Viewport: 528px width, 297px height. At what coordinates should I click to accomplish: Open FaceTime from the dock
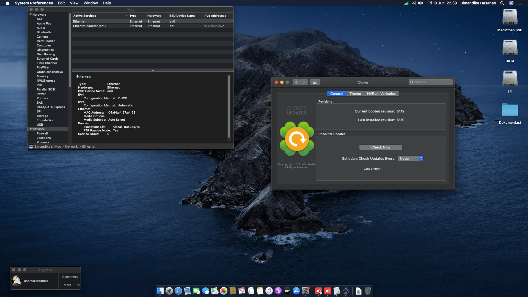196,291
